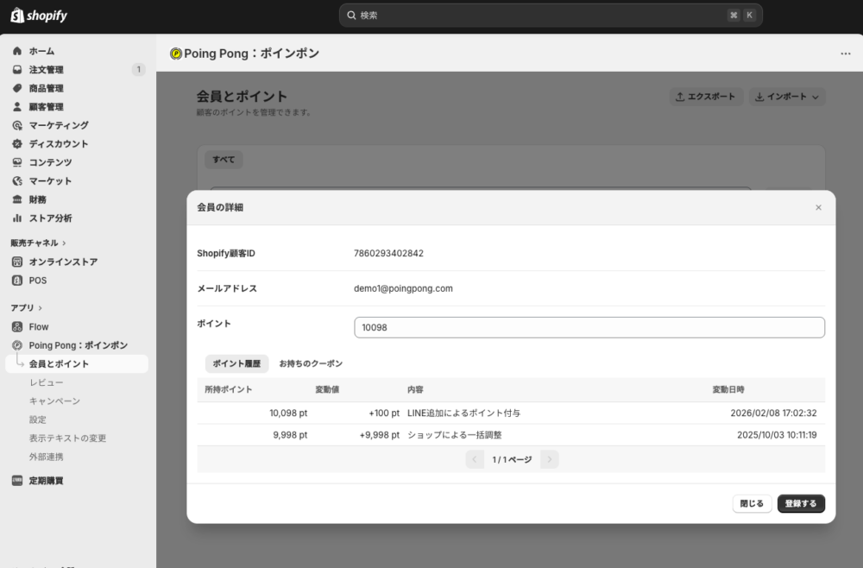Select the ポイント履歴 tab
Viewport: 863px width, 568px height.
[x=236, y=364]
